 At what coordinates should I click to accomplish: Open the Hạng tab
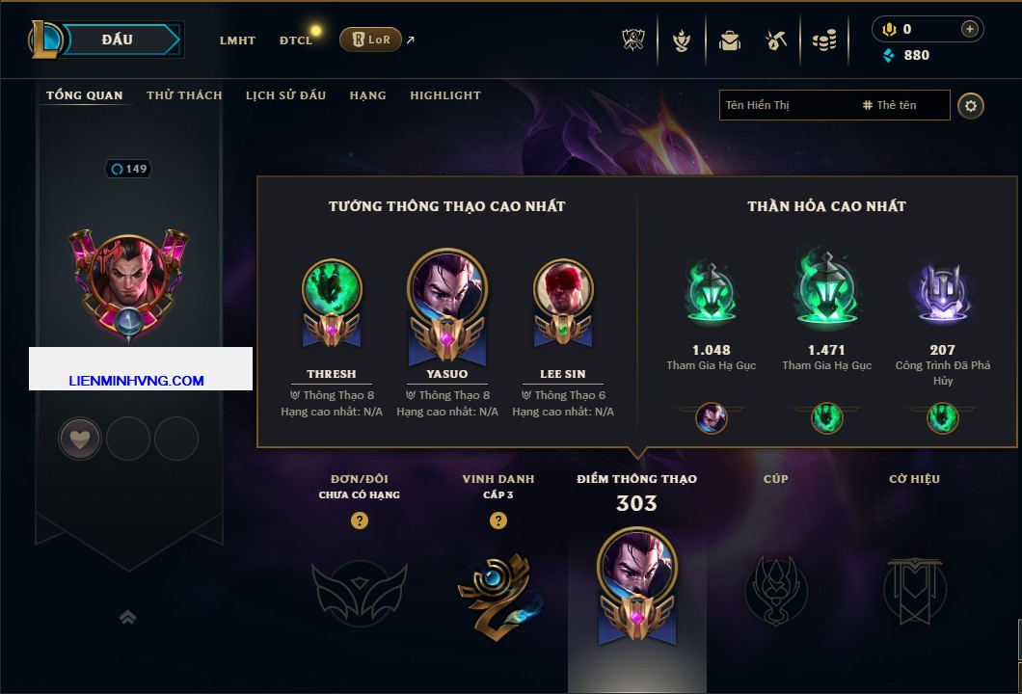point(367,95)
